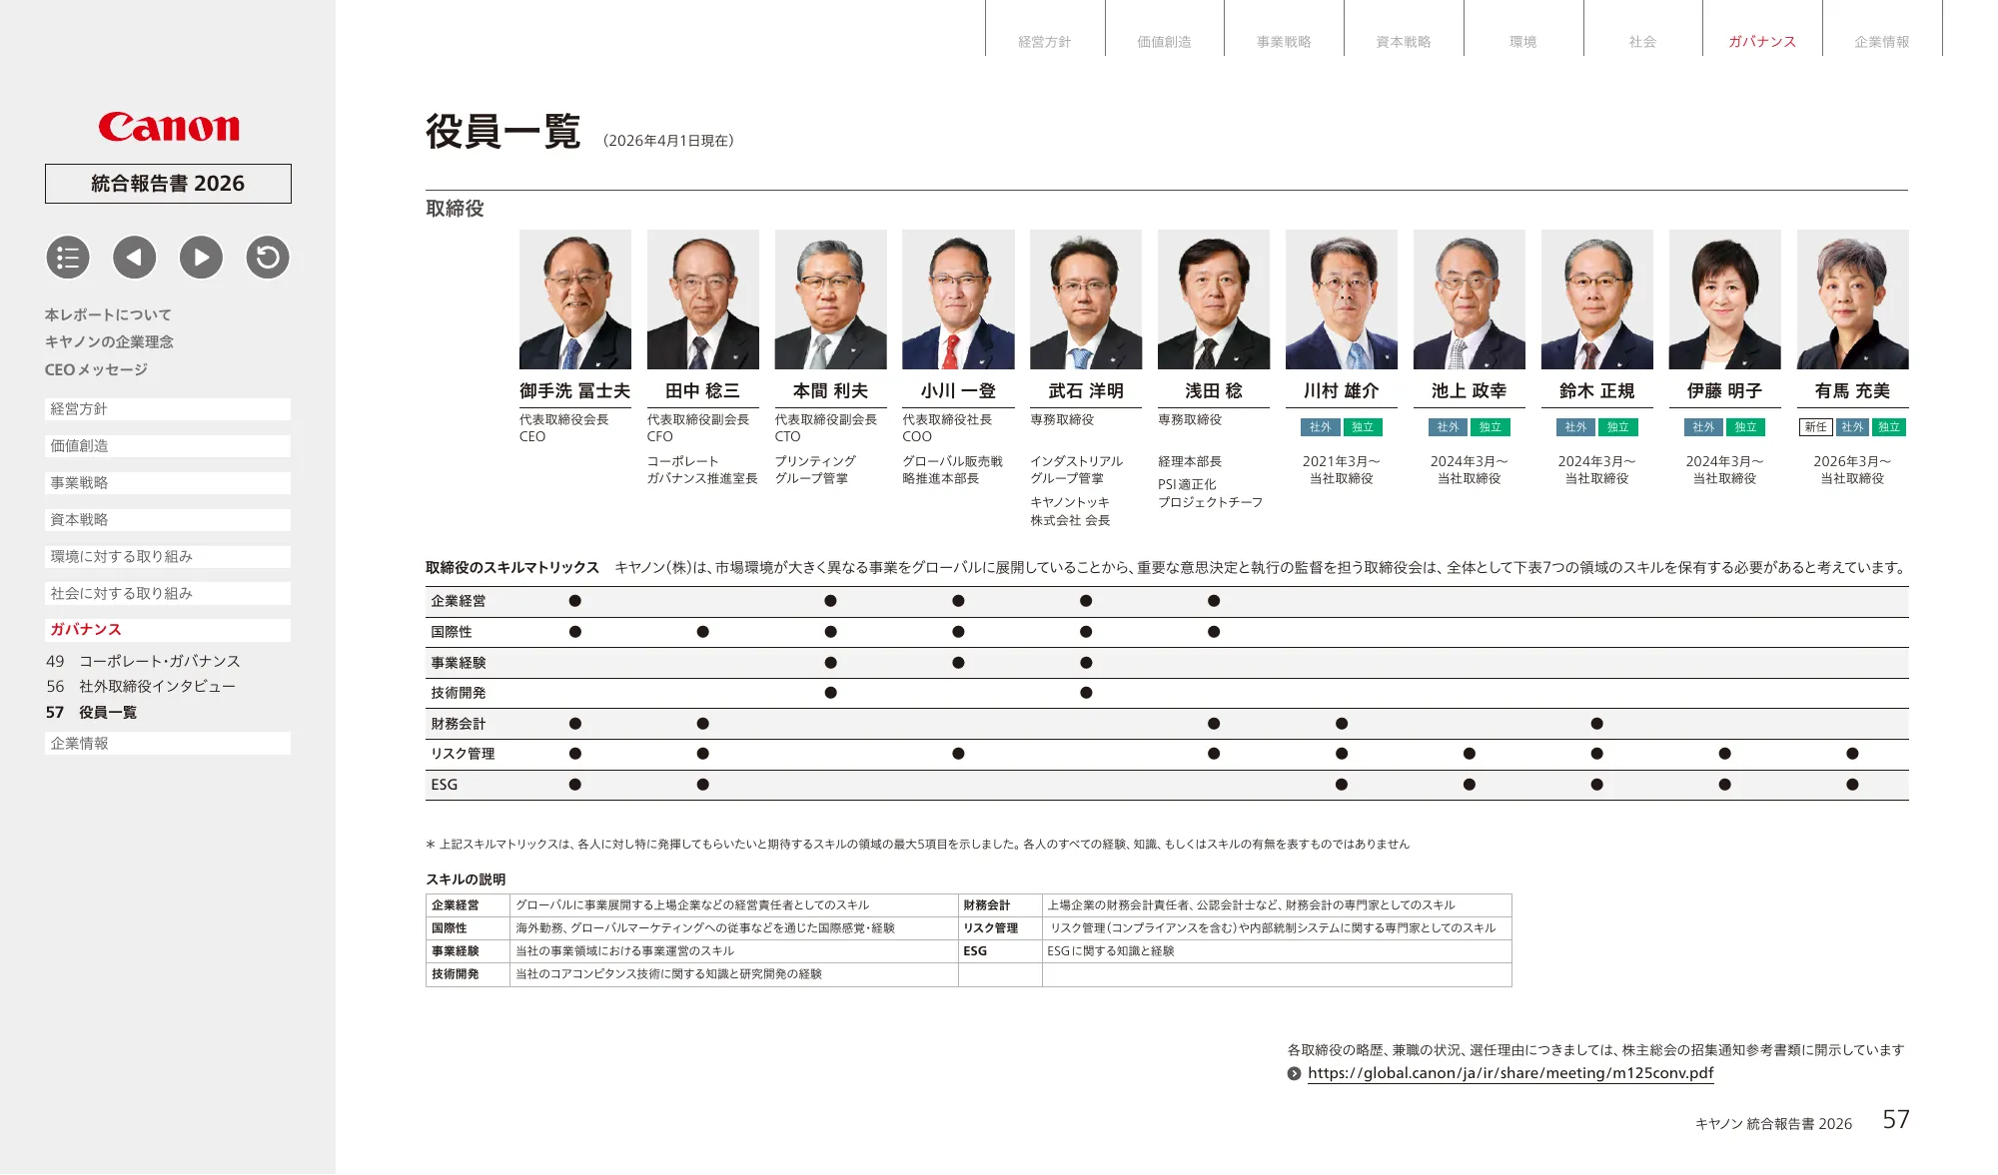Open the 環境 top tab
The width and height of the screenshot is (1998, 1175).
tap(1523, 41)
